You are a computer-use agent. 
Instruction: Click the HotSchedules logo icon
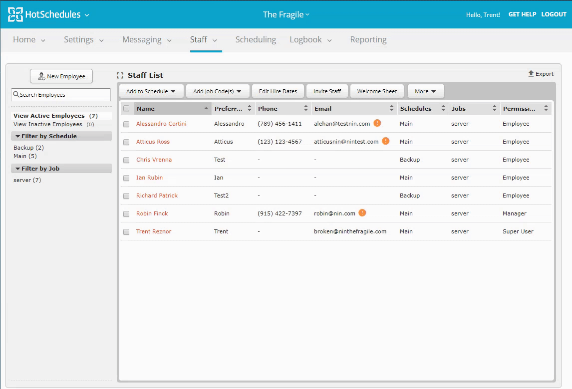pos(15,14)
